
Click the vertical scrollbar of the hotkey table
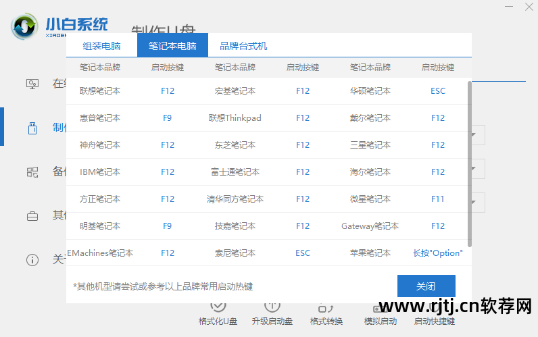click(x=469, y=164)
